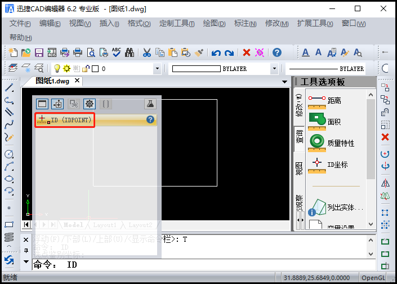Select ID (IDPOINT) command suggestion

(65, 120)
